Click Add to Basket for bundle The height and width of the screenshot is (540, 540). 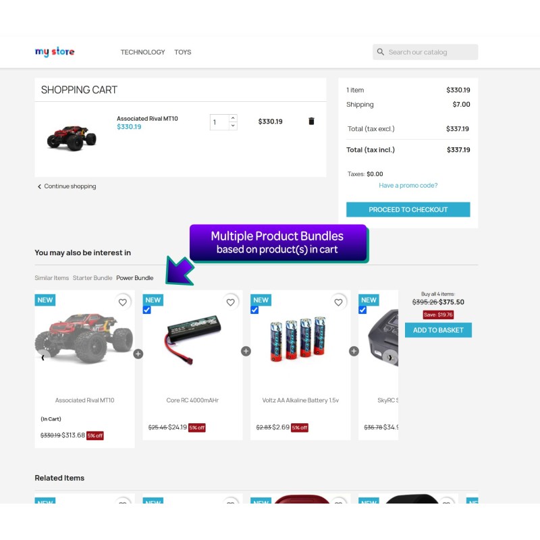pos(438,330)
